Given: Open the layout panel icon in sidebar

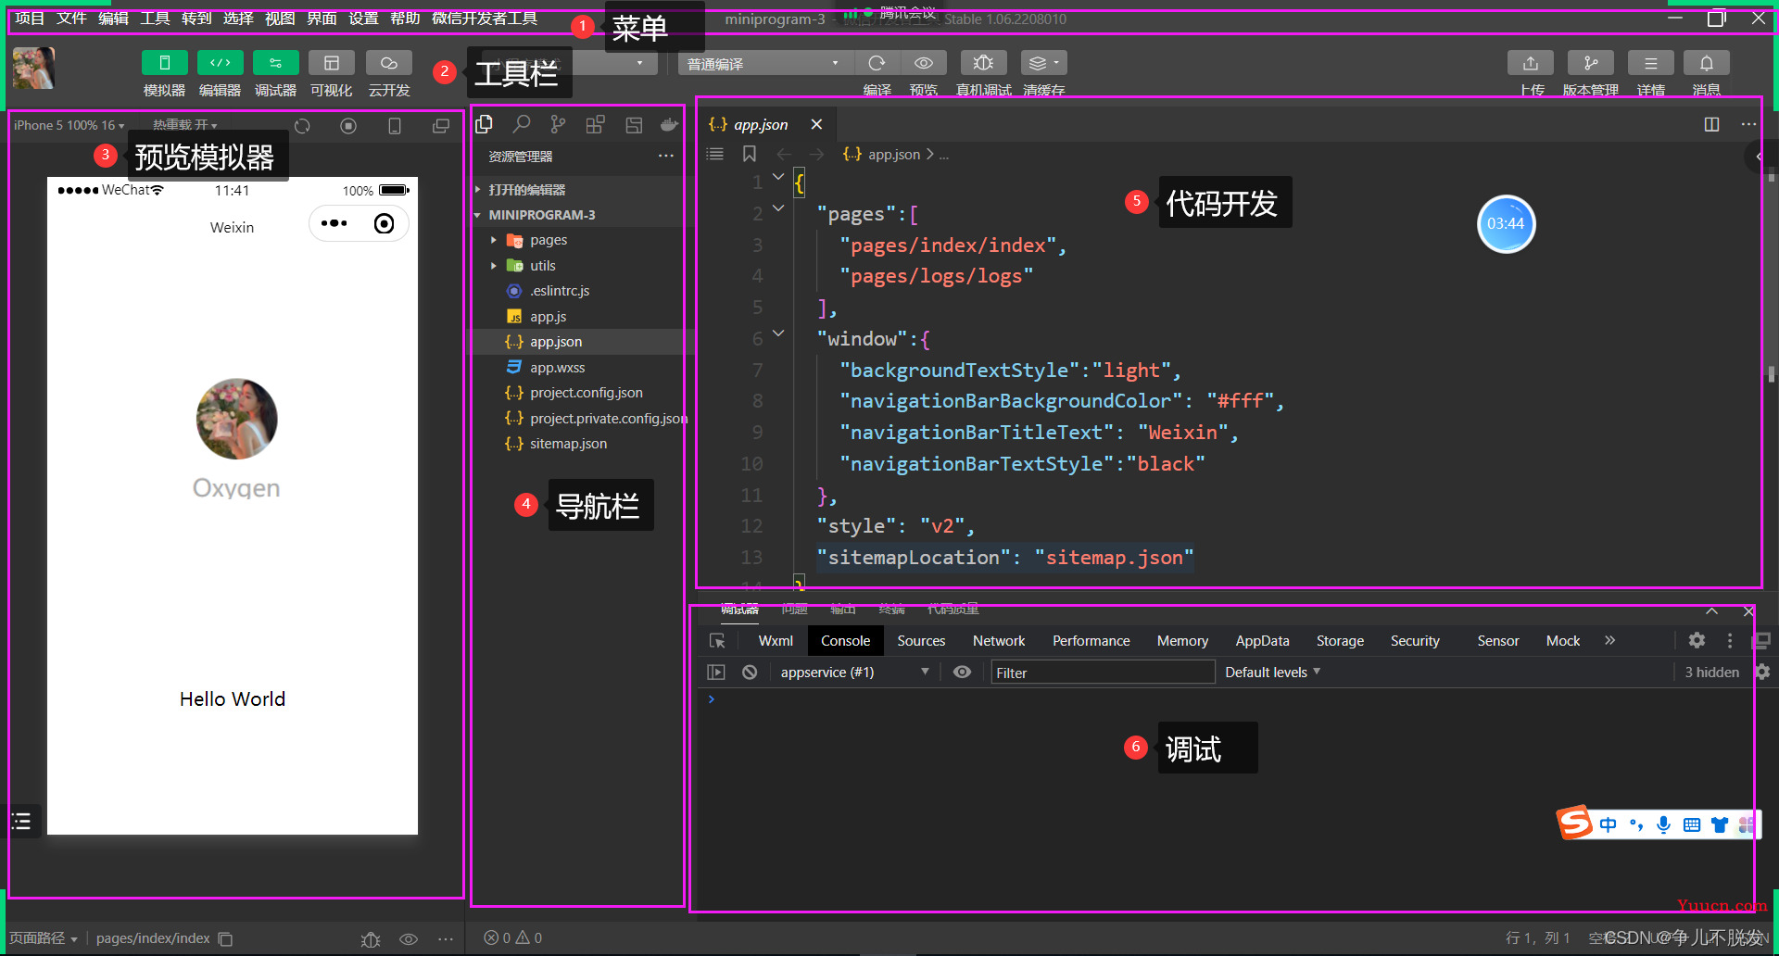Looking at the screenshot, I should pyautogui.click(x=634, y=124).
